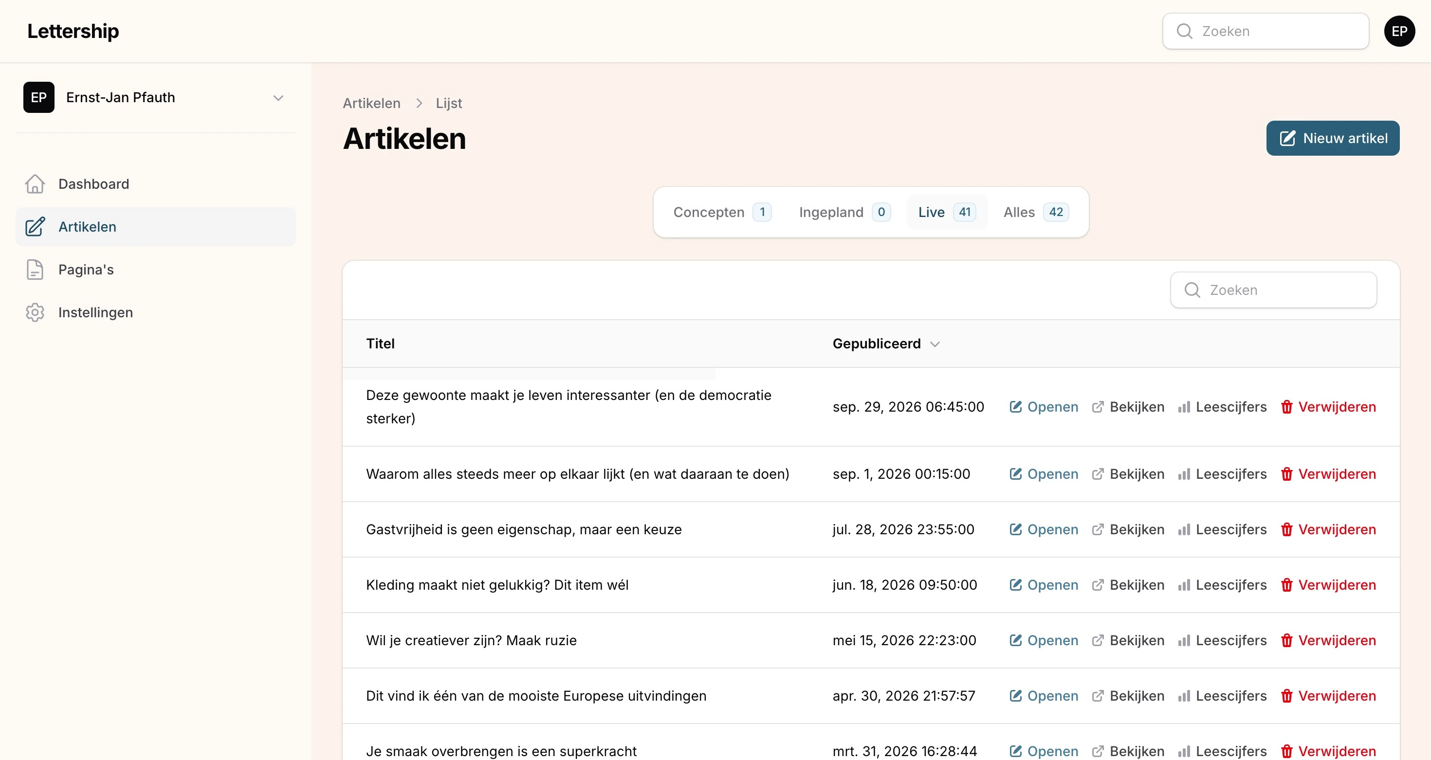Click the Pagina's document icon
1431x760 pixels.
click(35, 269)
